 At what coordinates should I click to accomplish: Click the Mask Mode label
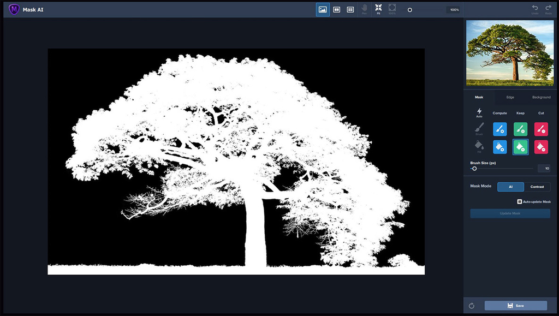tap(480, 186)
